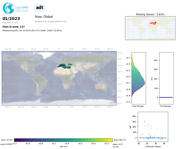Click the Latitude (degs) axis label

(x=153, y=146)
